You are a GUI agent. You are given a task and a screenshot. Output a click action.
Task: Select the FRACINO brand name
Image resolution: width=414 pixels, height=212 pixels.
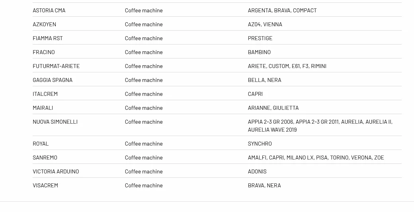point(43,52)
